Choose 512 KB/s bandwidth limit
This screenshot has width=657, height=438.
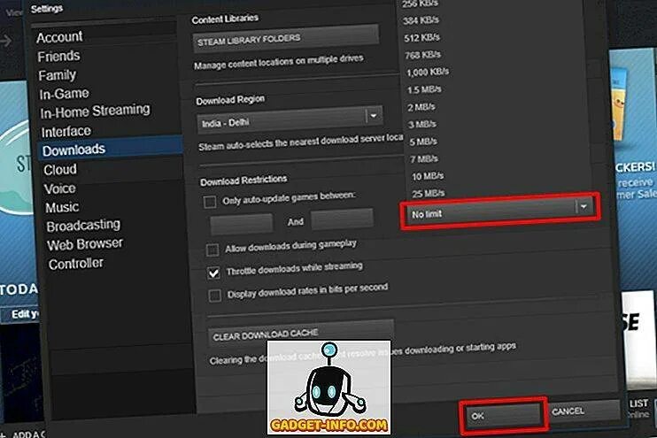[x=422, y=38]
